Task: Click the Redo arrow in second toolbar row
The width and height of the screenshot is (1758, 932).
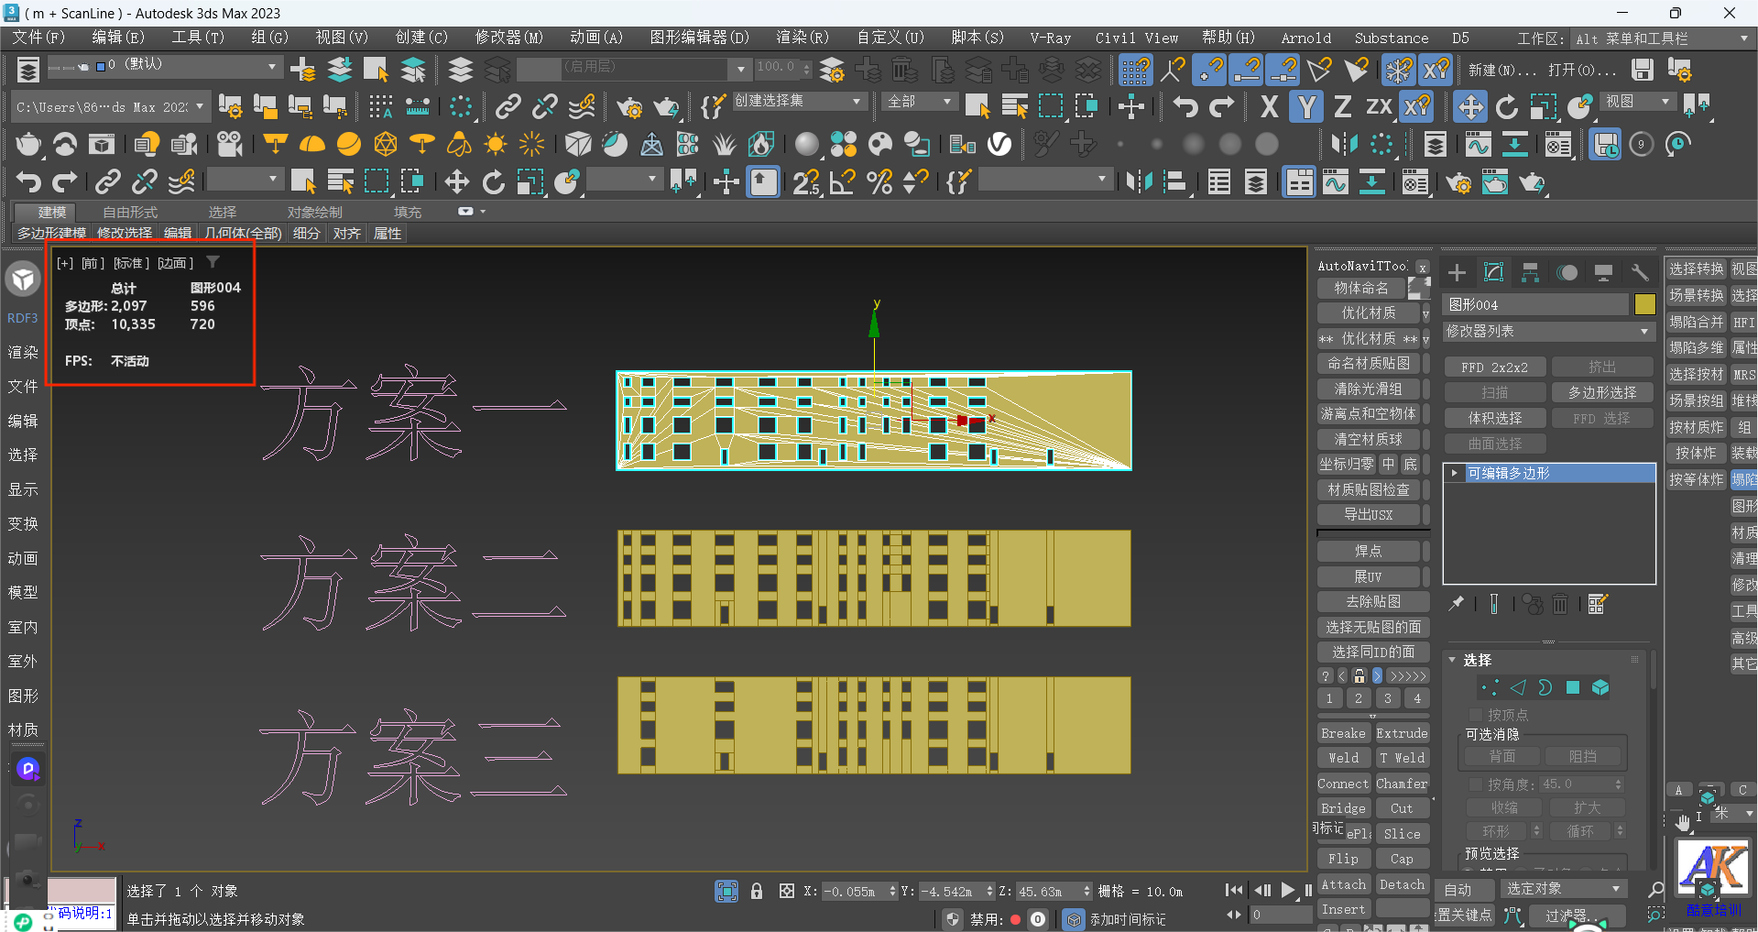Action: [x=1222, y=107]
